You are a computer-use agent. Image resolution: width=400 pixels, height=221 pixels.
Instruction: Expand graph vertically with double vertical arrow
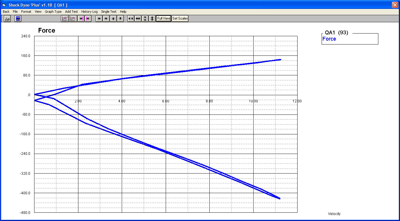(x=152, y=18)
